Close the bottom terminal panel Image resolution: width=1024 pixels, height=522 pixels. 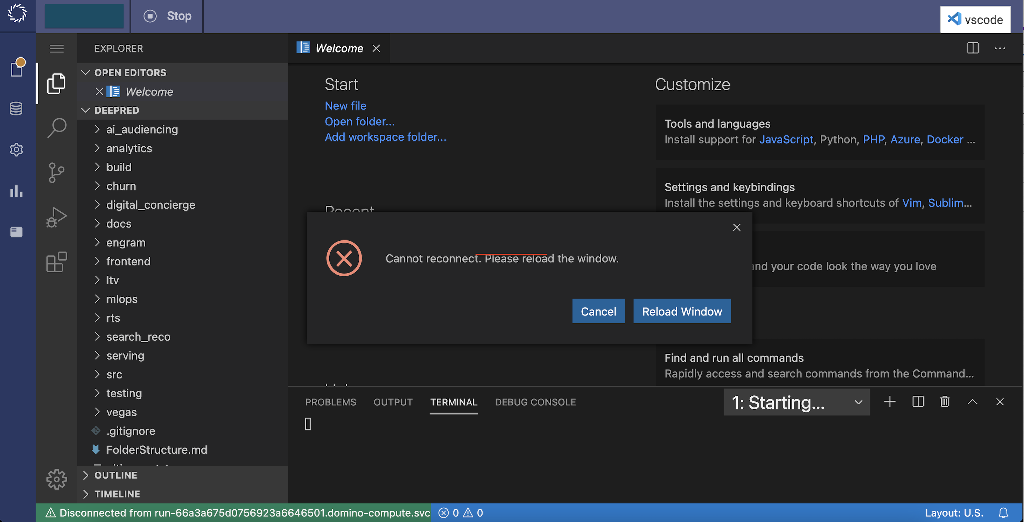(1000, 402)
